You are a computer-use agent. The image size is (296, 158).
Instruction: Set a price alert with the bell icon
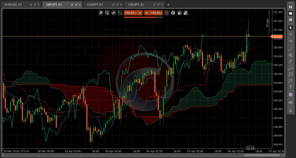[x=290, y=110]
